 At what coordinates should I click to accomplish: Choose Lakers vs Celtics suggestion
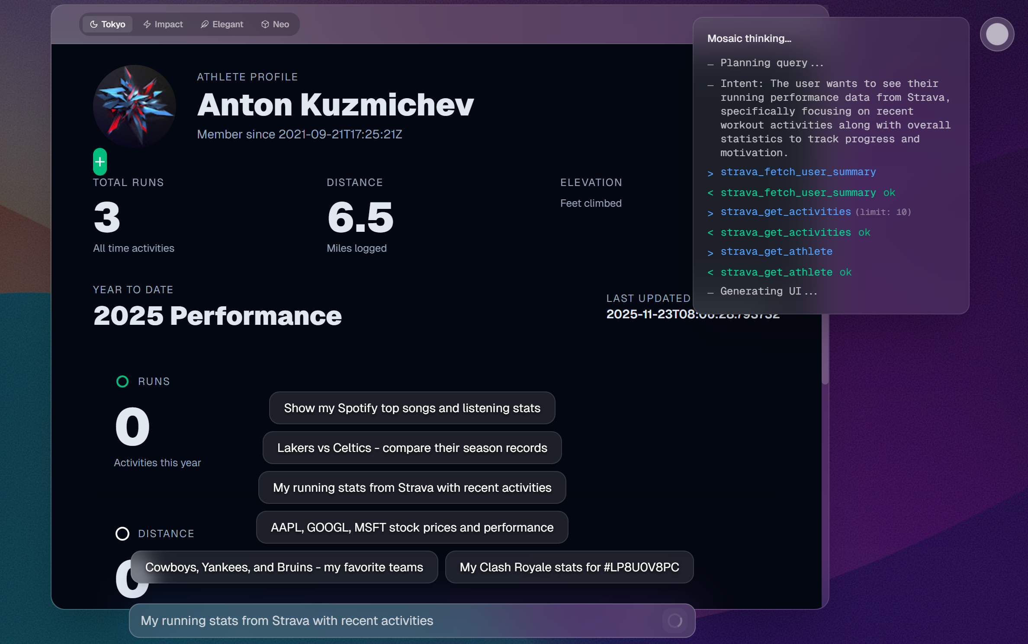click(x=412, y=448)
